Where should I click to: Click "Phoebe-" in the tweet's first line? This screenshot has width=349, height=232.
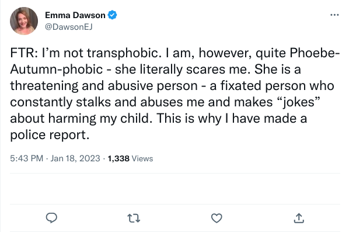click(315, 53)
